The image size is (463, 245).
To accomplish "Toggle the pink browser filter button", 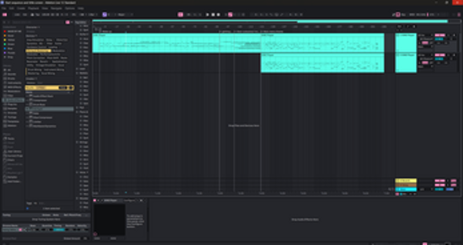I will [67, 22].
